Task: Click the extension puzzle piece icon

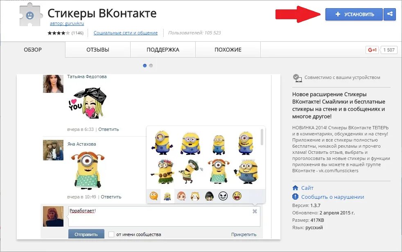Action: (x=30, y=15)
